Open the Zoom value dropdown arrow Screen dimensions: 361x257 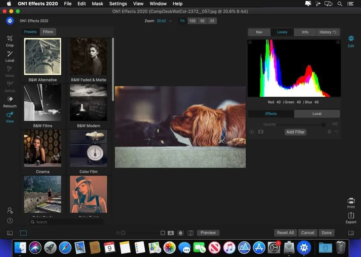170,21
